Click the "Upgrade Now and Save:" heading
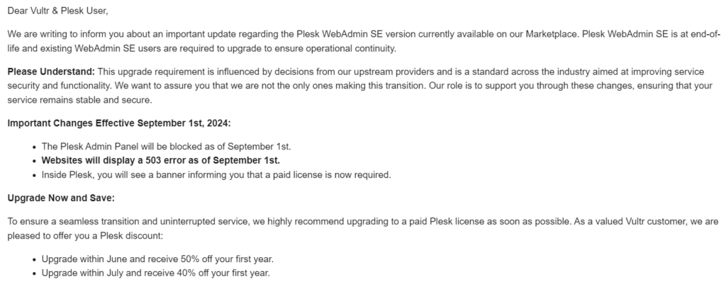Viewport: 726px width, 284px height. click(61, 198)
